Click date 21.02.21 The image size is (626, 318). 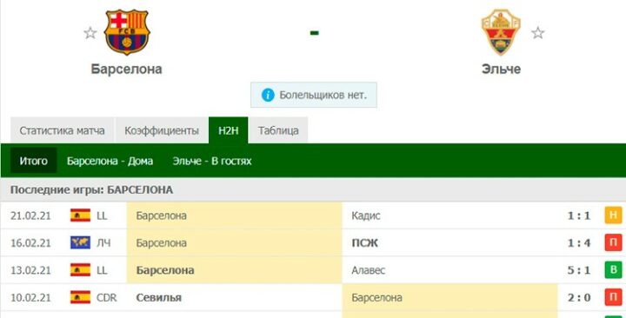tap(30, 215)
